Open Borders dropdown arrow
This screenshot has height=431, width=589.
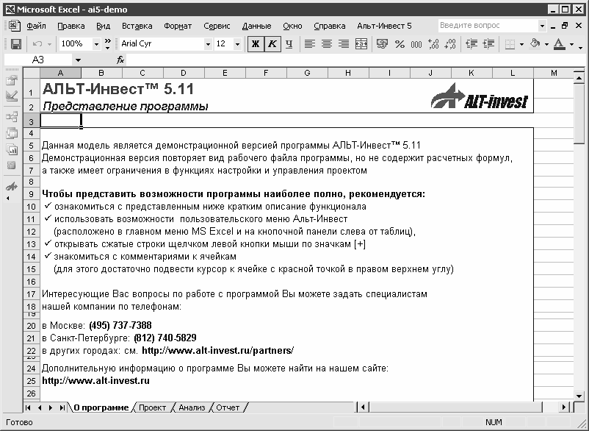click(x=521, y=44)
